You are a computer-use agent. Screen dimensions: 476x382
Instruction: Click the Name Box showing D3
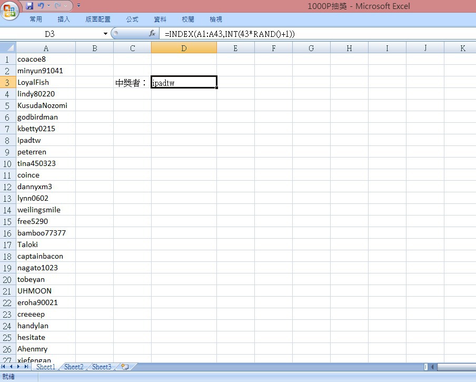(x=50, y=34)
